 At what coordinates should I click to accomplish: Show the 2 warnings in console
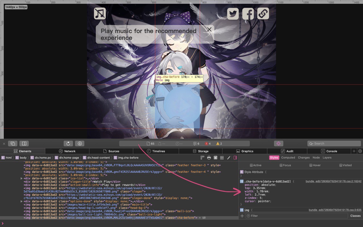click(219, 144)
